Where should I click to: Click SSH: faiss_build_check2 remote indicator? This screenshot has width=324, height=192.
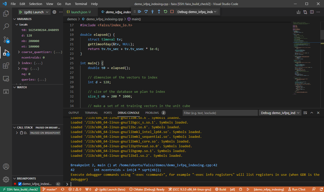[20, 189]
